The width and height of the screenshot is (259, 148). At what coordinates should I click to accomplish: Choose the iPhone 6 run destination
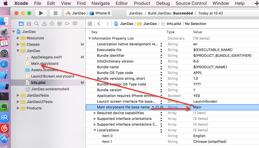click(x=100, y=13)
